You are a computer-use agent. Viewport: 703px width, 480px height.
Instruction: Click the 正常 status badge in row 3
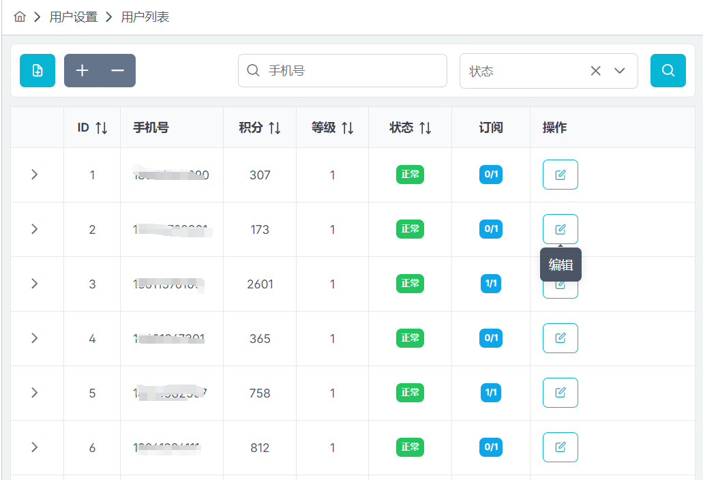410,283
